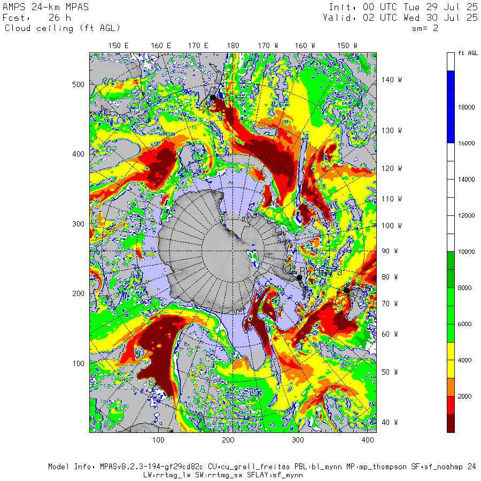Pick the yellow legend band just above 4000

click(x=451, y=351)
